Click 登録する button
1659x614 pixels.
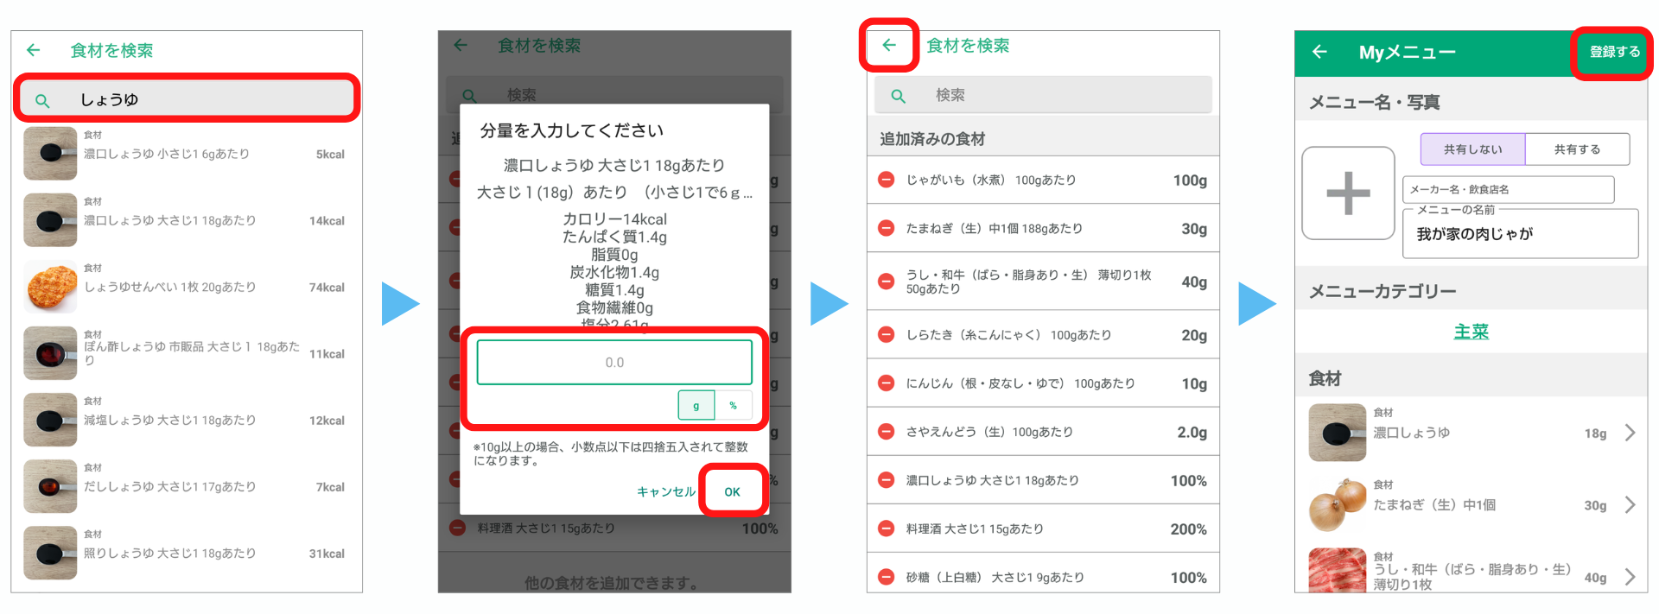(1614, 52)
